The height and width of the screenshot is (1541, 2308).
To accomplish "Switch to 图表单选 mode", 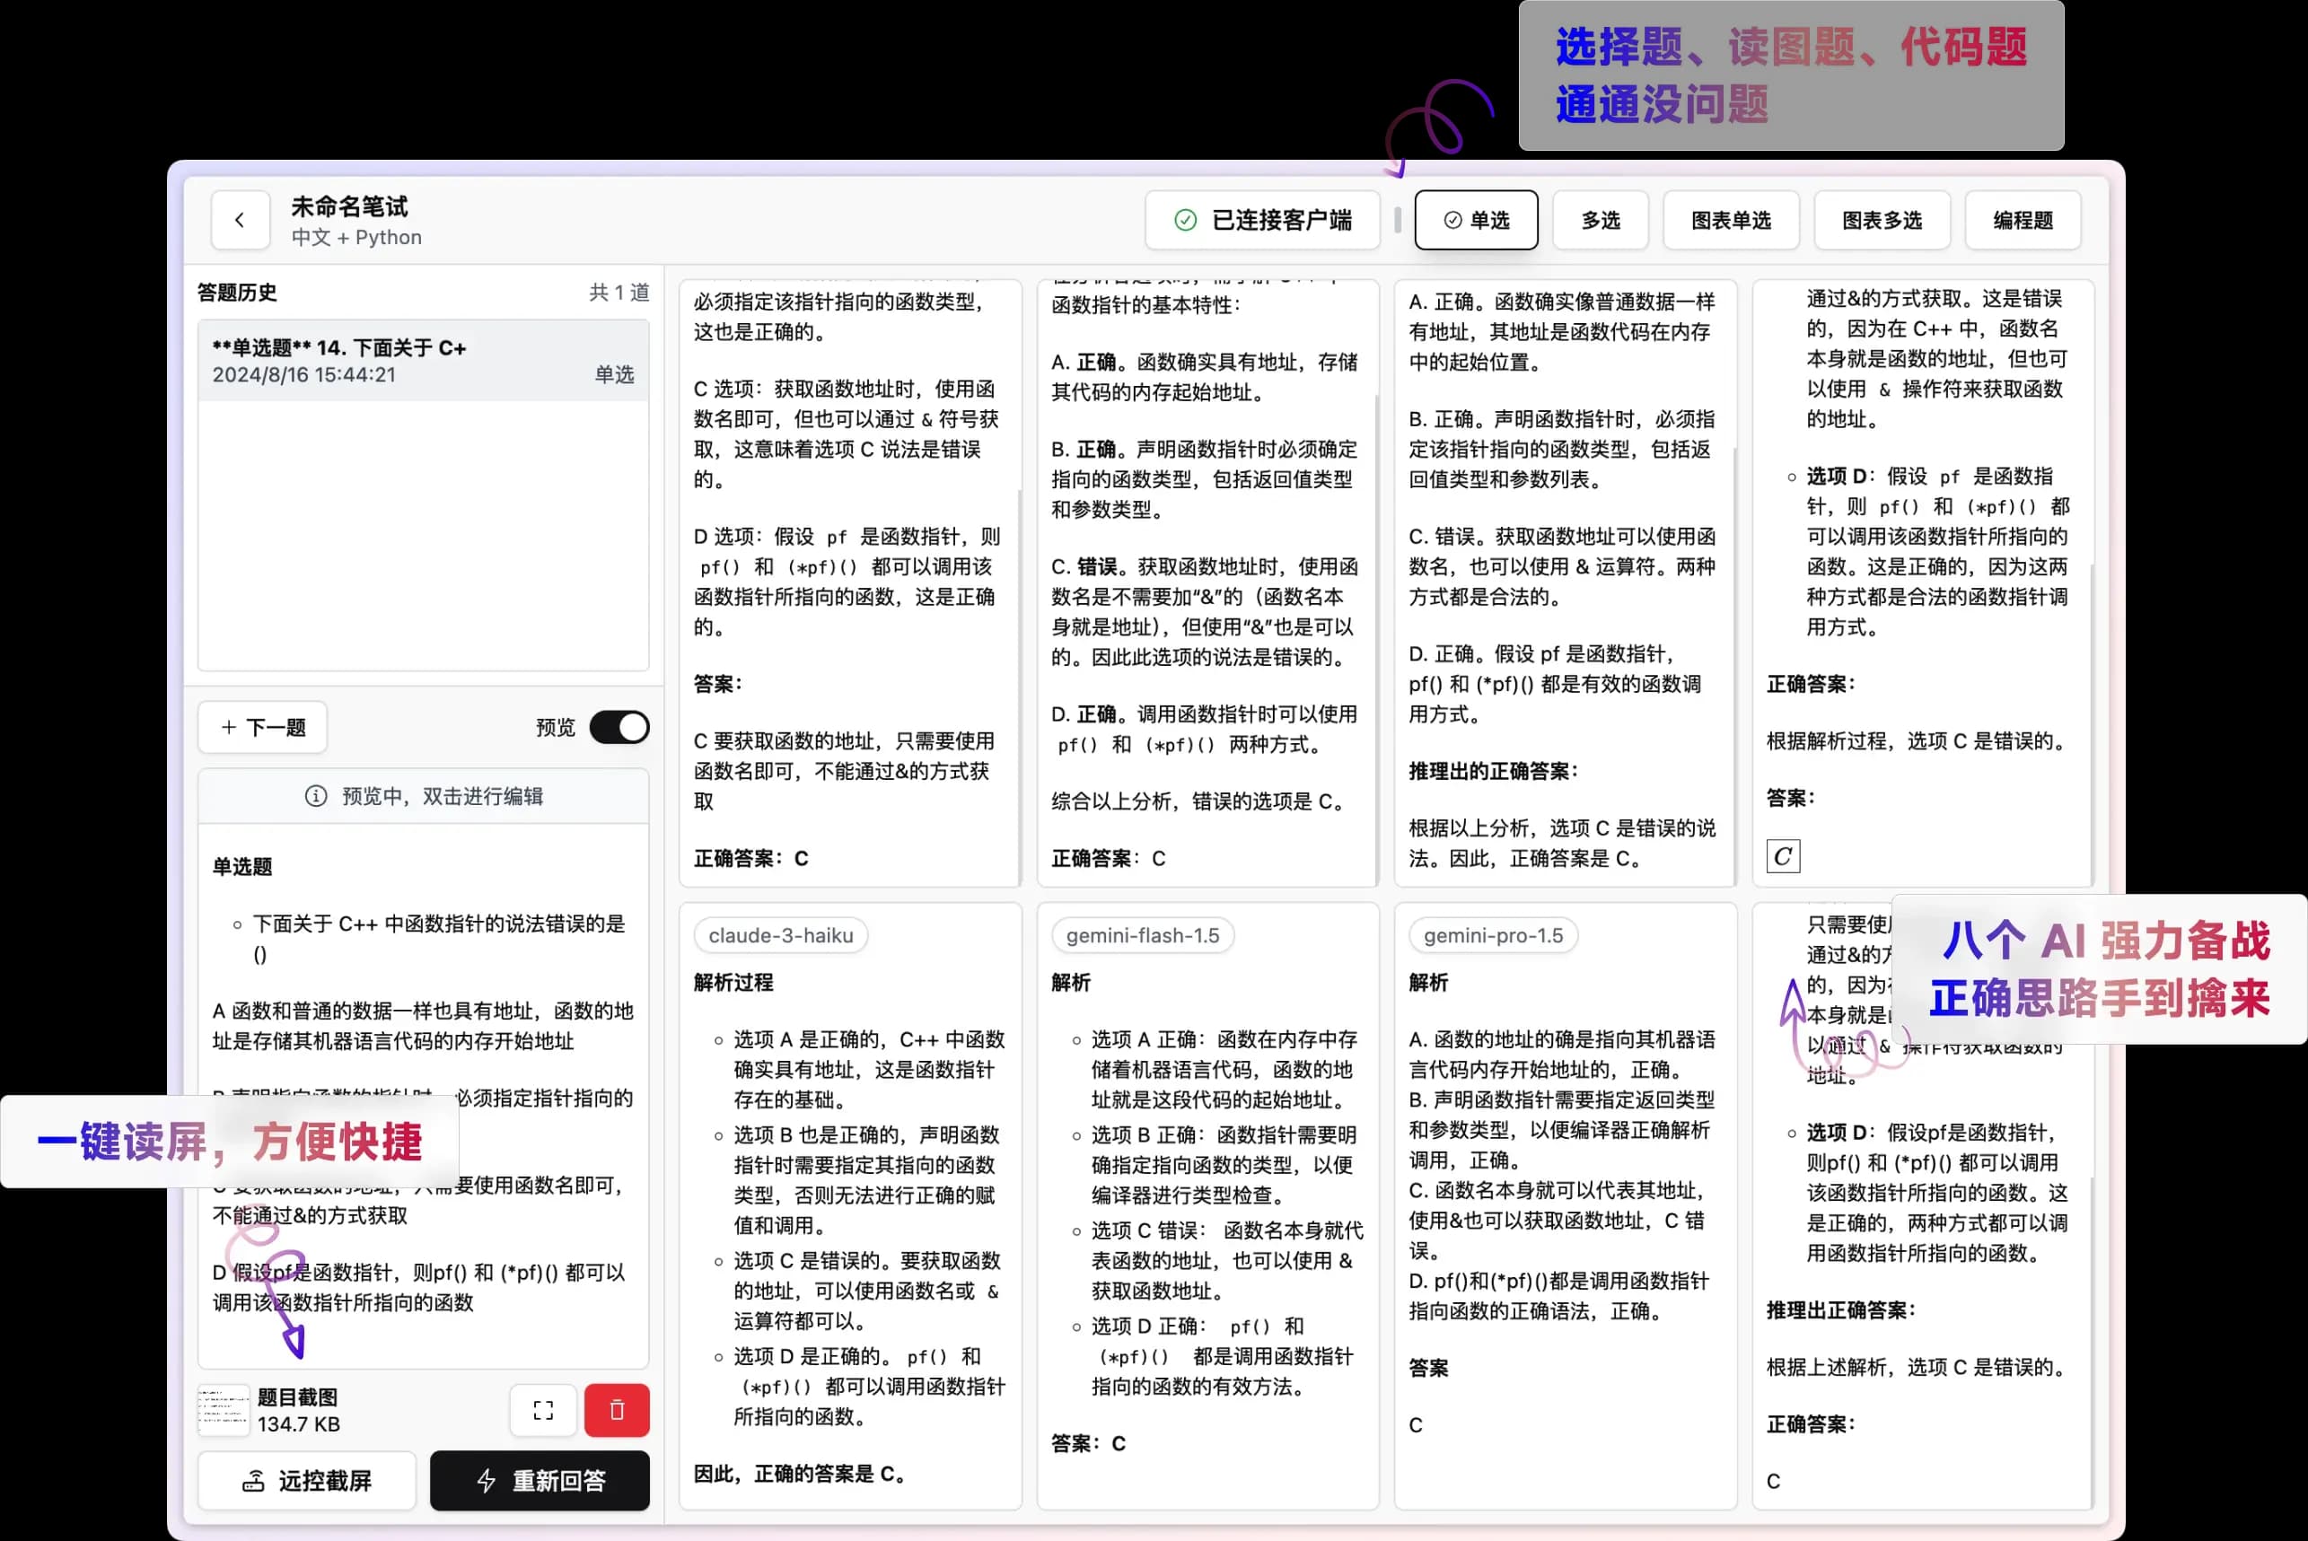I will [x=1730, y=220].
